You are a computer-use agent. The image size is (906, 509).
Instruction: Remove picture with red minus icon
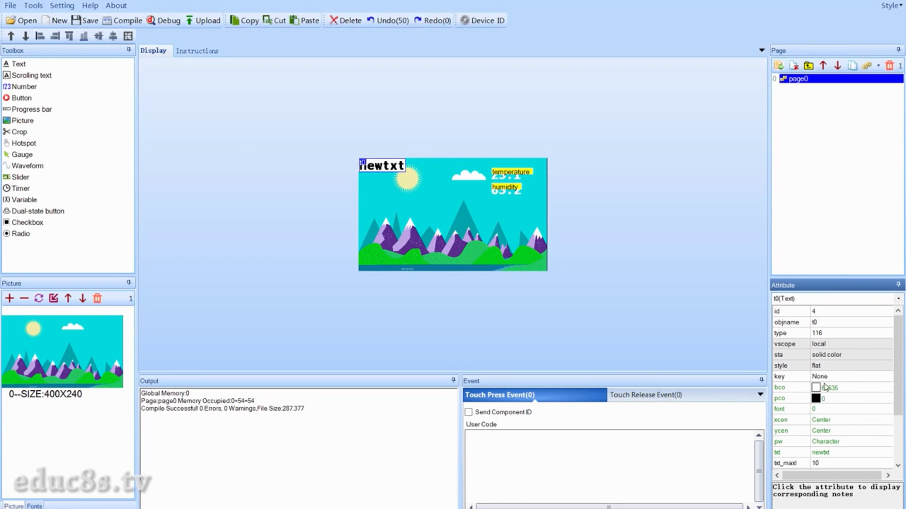(x=24, y=298)
